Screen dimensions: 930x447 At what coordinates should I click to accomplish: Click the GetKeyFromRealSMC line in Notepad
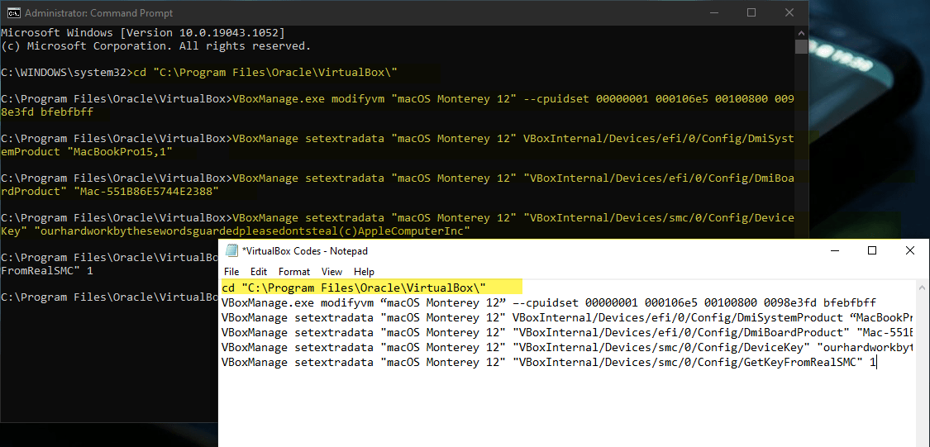549,362
